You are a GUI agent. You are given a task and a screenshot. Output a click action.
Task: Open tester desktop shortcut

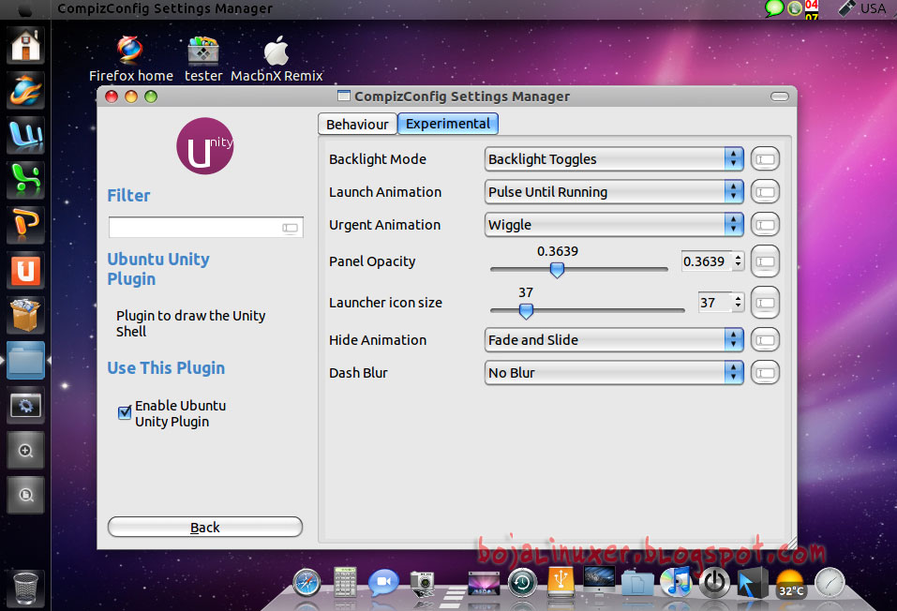[203, 59]
